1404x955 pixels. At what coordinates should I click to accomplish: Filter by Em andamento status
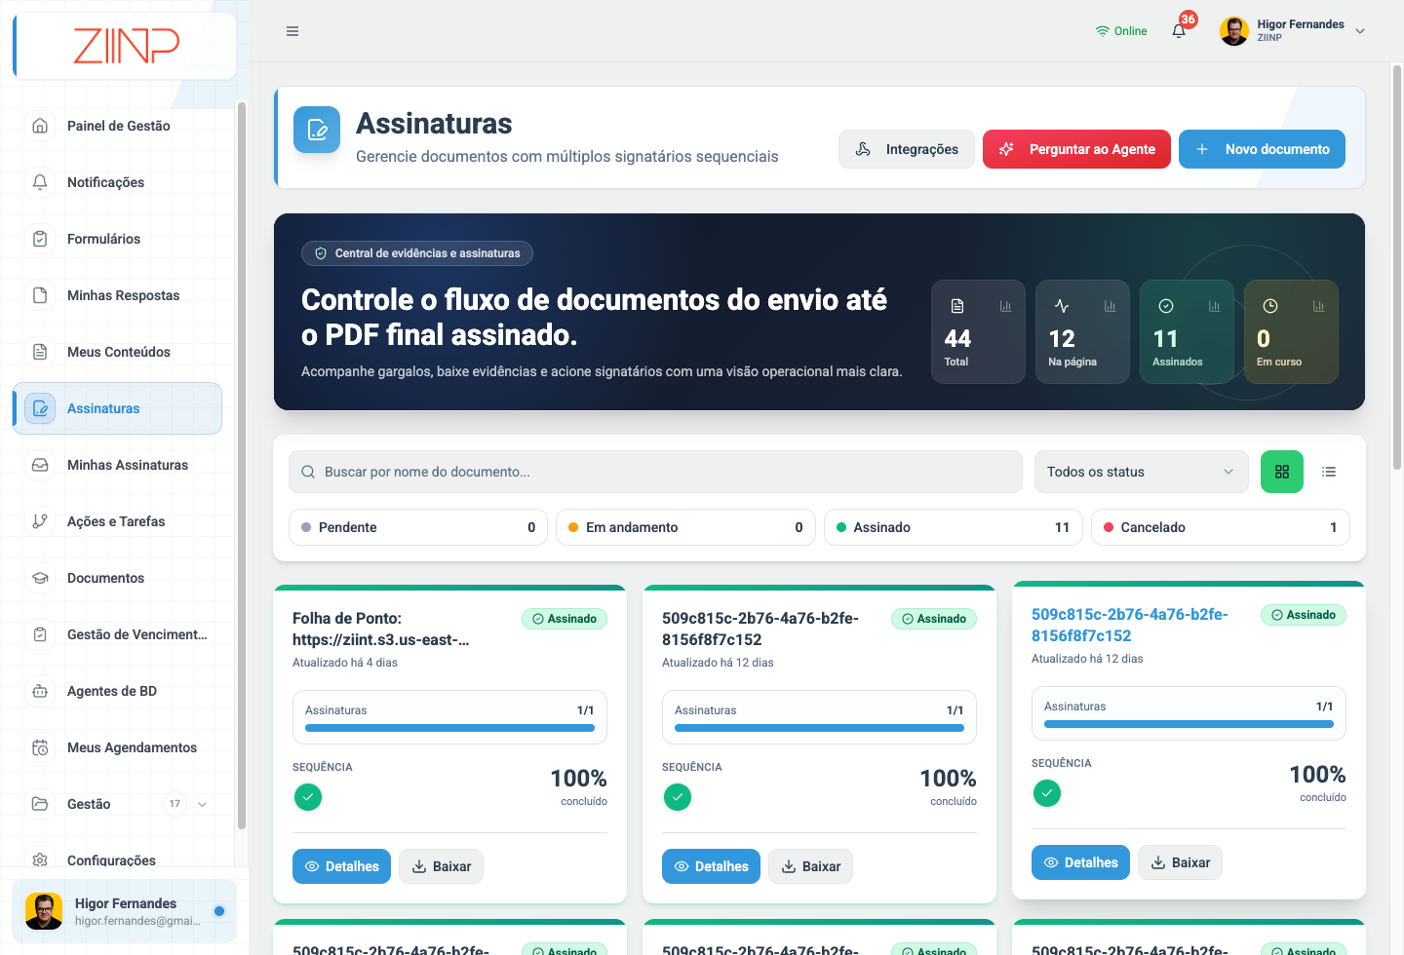tap(685, 527)
